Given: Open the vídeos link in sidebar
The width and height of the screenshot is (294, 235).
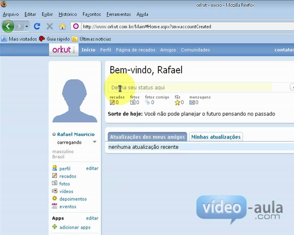Looking at the screenshot, I should 66,191.
